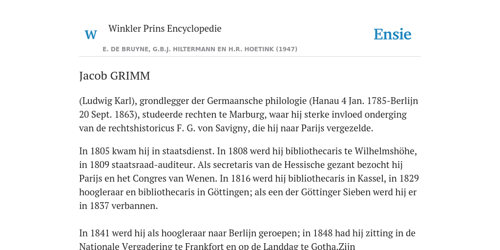Viewport: 500px width, 250px height.
Task: Click the paragraph starting In 1805 kwam
Action: coord(249,179)
